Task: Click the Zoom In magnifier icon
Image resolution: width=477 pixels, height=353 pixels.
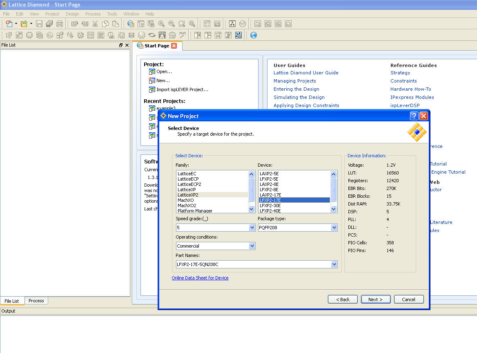Action: point(162,24)
